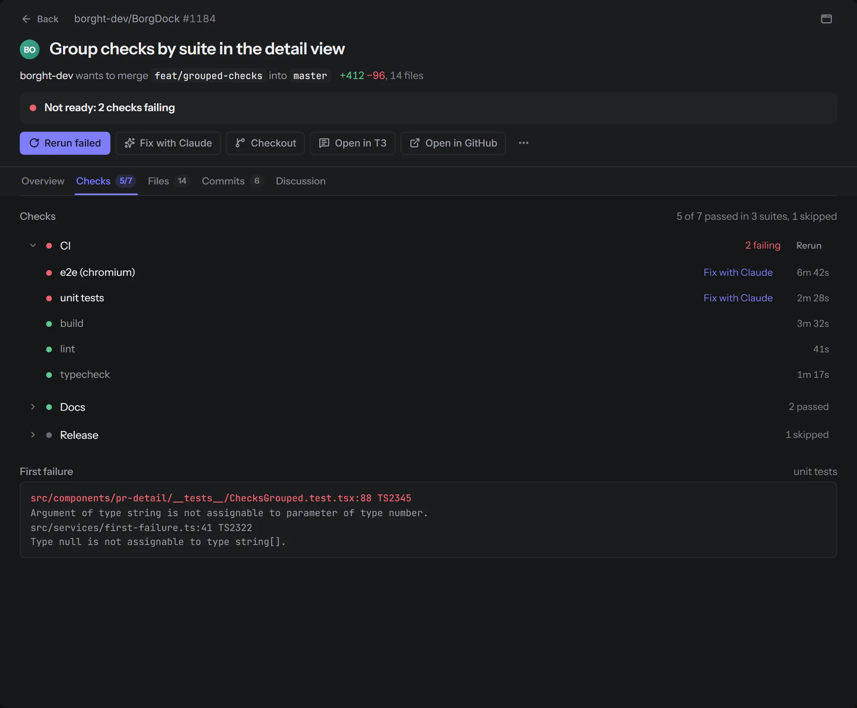Open the pull request in GitHub
Screen dimensions: 857x708
pyautogui.click(x=453, y=143)
